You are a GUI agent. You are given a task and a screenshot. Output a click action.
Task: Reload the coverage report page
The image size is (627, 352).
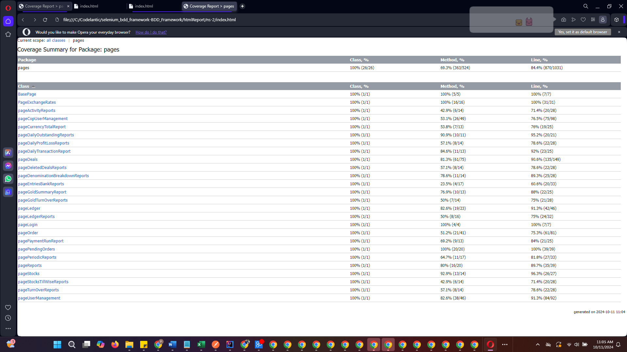(45, 20)
